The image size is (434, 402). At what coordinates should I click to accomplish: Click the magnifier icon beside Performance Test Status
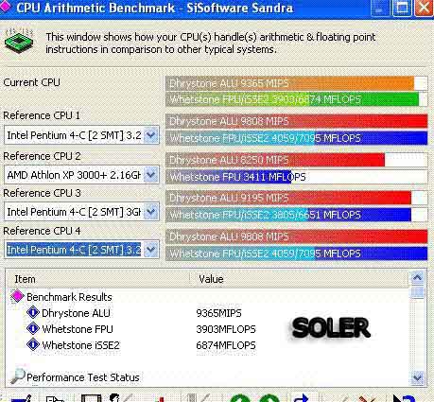[18, 376]
